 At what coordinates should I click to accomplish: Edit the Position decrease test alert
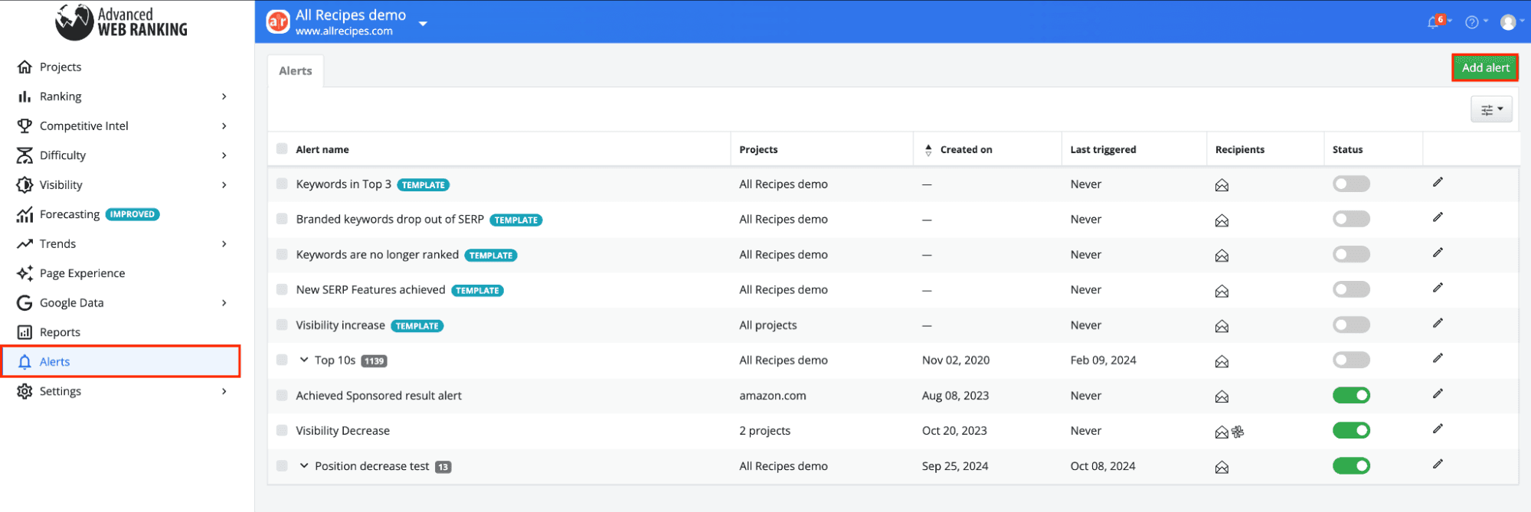pos(1438,464)
